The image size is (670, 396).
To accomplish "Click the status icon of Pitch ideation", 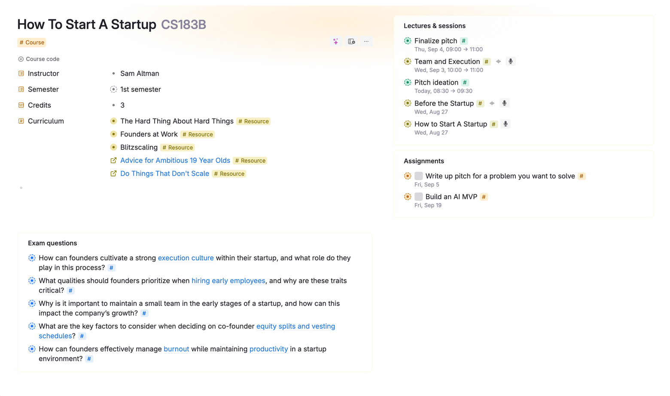I will [x=408, y=82].
